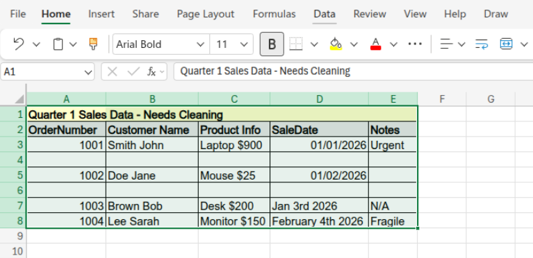
Task: Select the order number cell 1003
Action: point(66,206)
